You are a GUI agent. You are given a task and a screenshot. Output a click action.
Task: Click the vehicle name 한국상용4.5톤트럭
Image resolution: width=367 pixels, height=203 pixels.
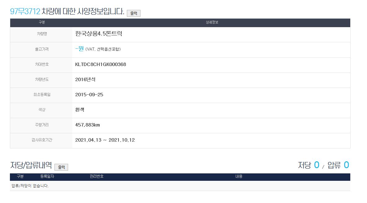tap(98, 34)
